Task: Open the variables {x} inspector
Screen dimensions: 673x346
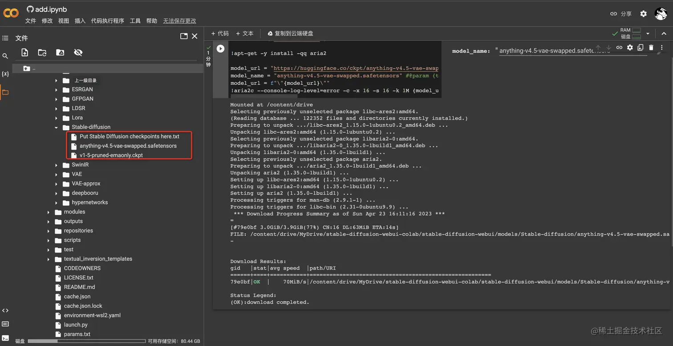Action: (x=5, y=74)
